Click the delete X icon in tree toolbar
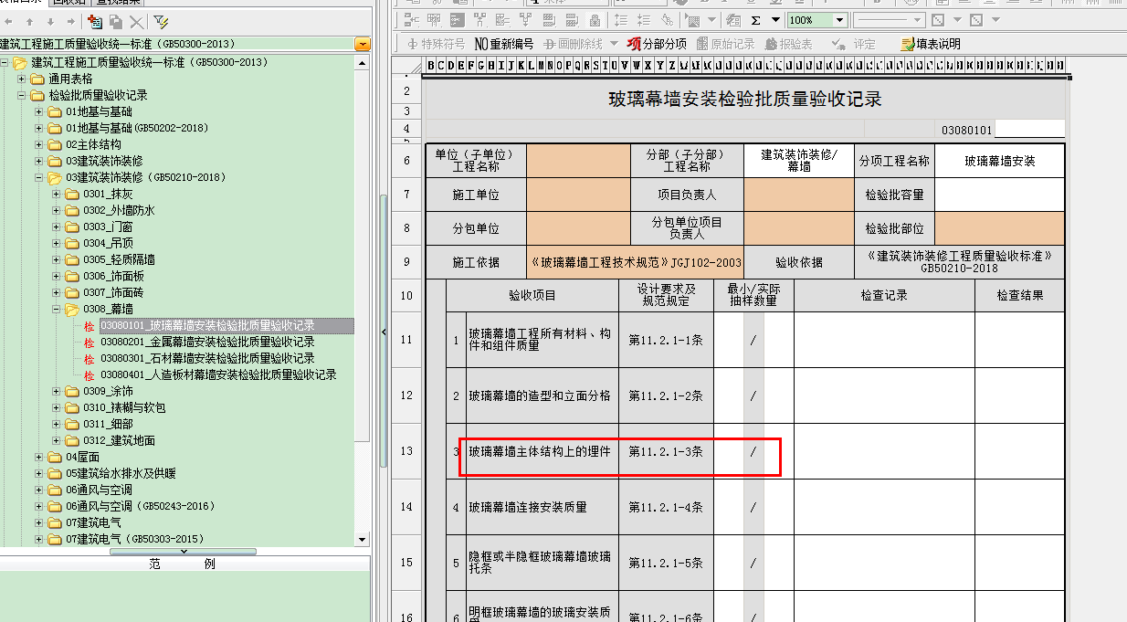This screenshot has width=1127, height=622. coord(136,21)
